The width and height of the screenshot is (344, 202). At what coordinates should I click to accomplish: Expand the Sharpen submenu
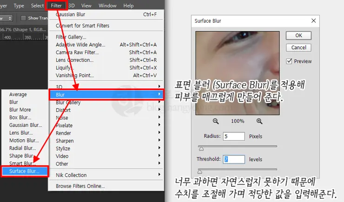point(106,141)
